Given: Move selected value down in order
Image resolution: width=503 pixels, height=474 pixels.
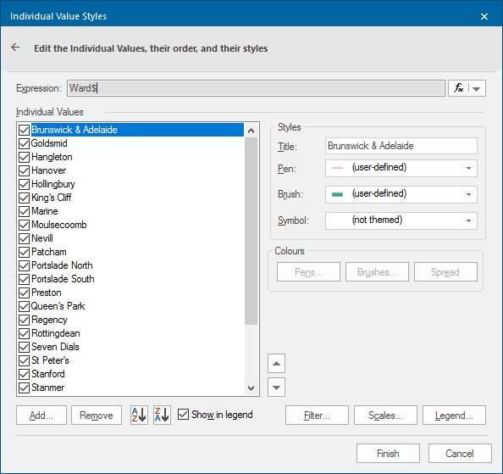Looking at the screenshot, I should pos(276,388).
